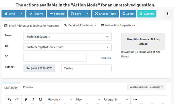
Task: Open the To recipient address dropdown
Action: point(67,47)
